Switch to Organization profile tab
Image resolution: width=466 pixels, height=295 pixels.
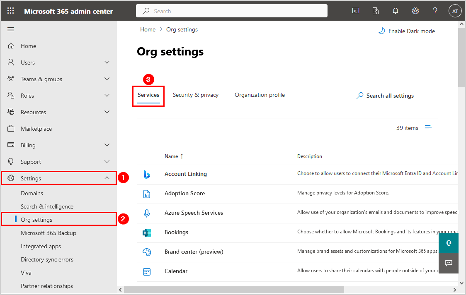point(260,95)
